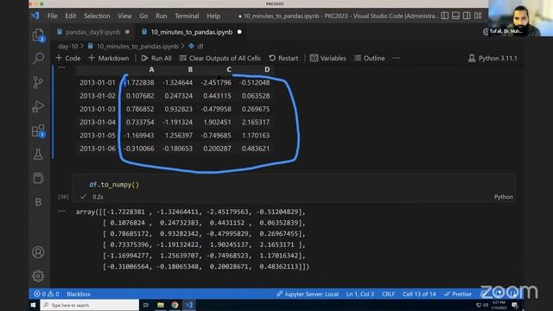Viewport: 553px width, 311px height.
Task: Click Cell 13 of 14 status
Action: pos(419,294)
